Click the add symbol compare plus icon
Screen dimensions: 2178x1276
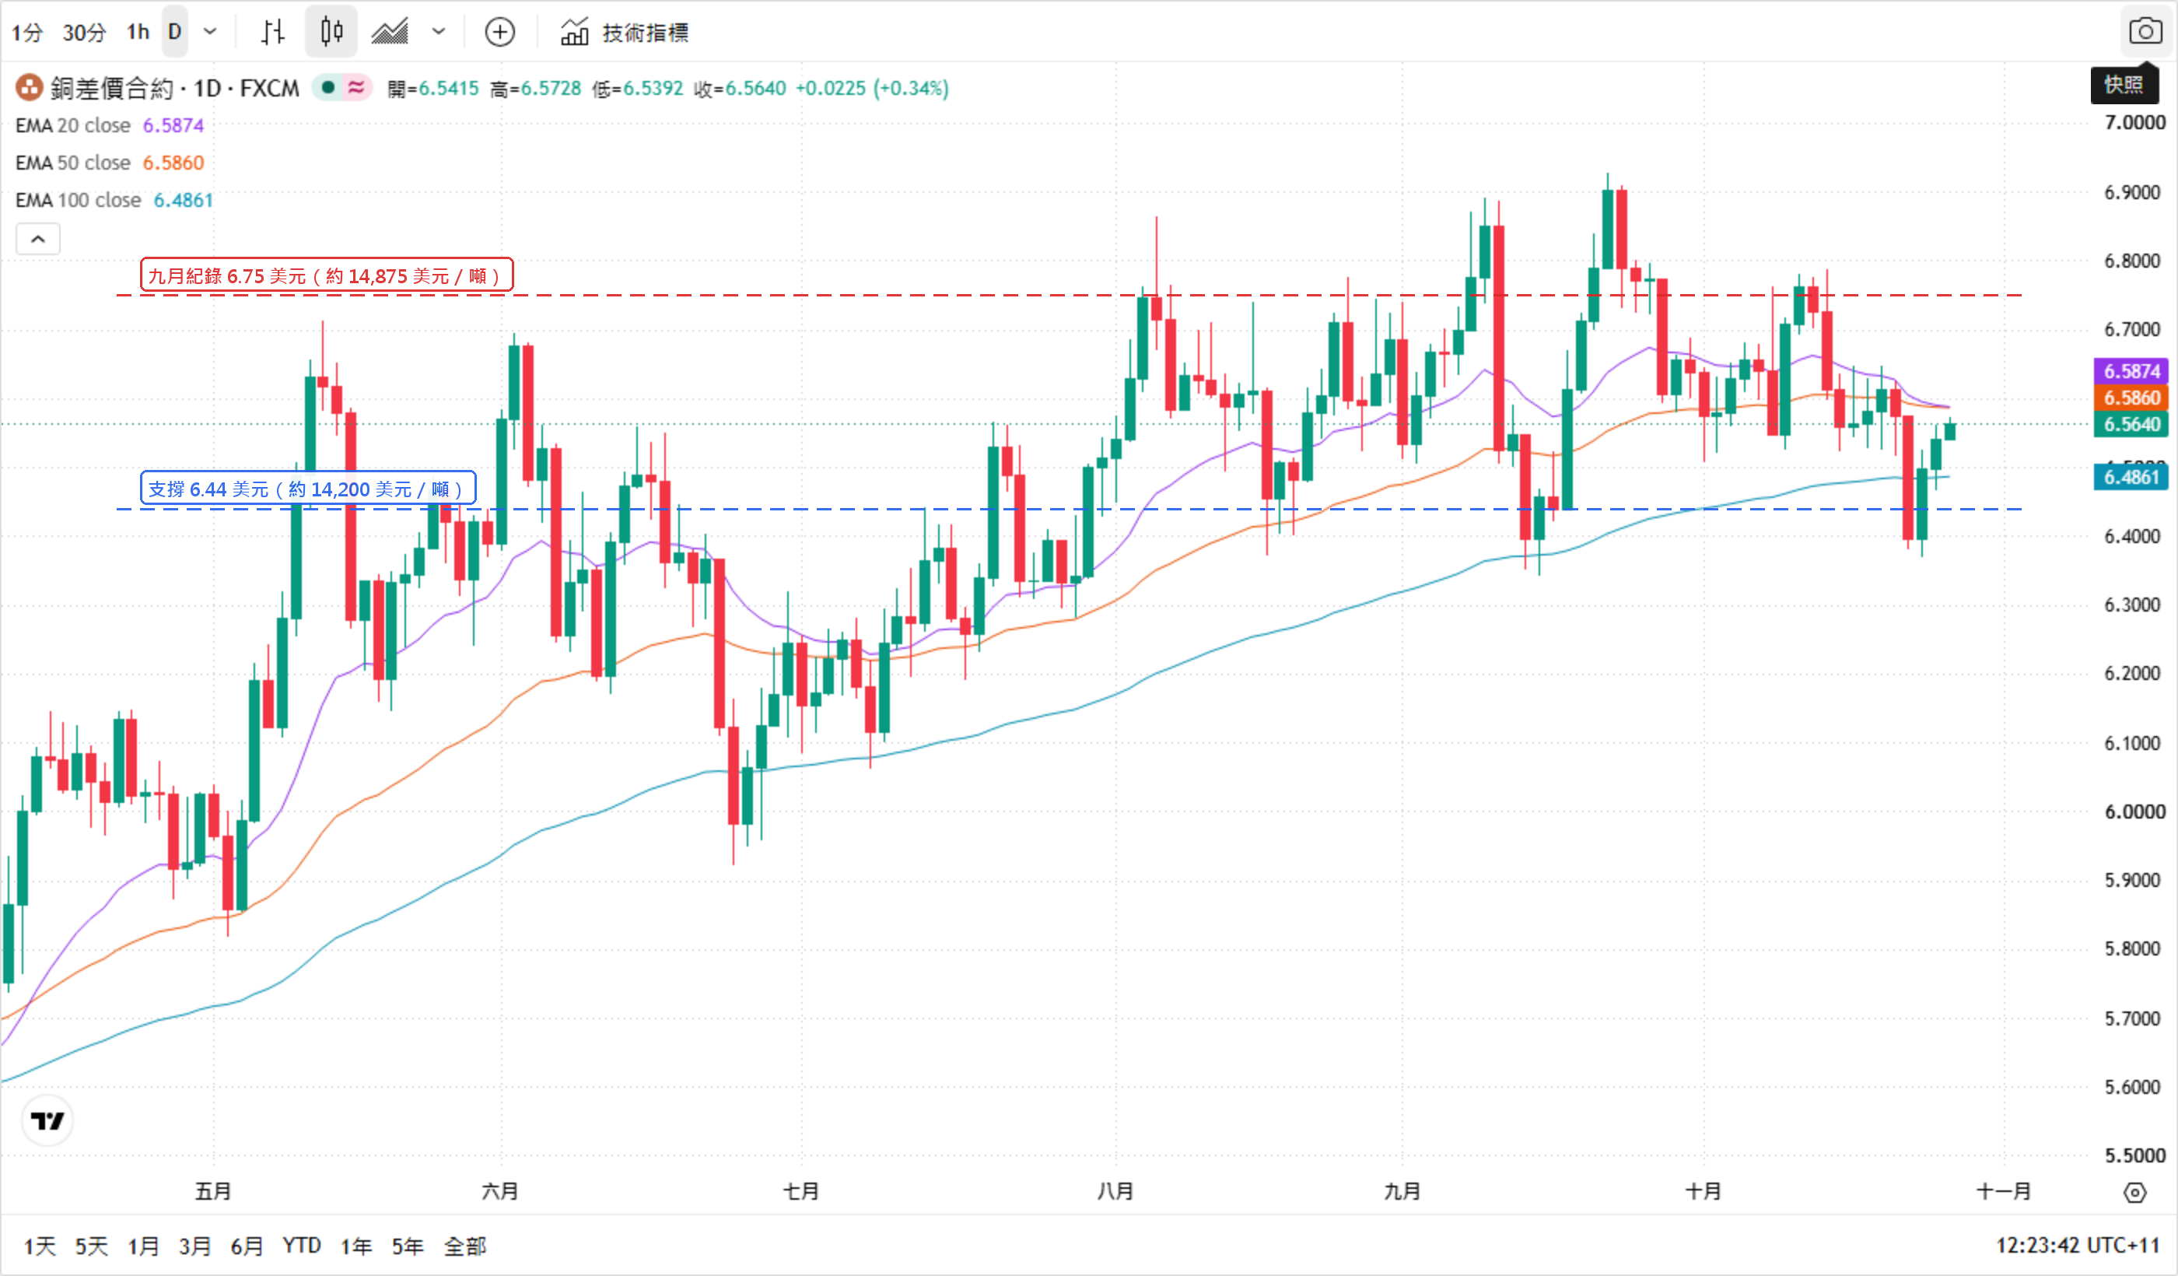(499, 32)
